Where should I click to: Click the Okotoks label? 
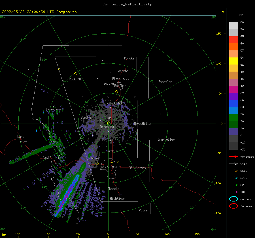pos(114,189)
